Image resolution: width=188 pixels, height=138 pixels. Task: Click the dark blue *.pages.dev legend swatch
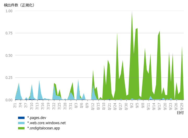point(21,118)
